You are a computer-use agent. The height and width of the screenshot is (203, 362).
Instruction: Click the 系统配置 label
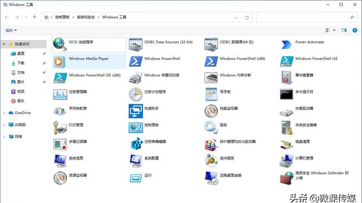[152, 158]
